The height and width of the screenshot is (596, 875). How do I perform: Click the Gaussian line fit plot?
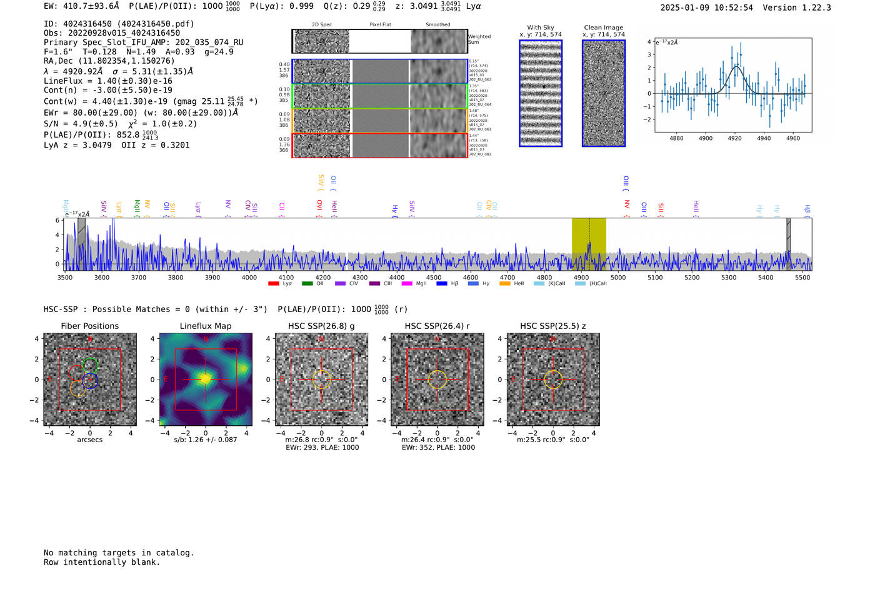coord(734,85)
